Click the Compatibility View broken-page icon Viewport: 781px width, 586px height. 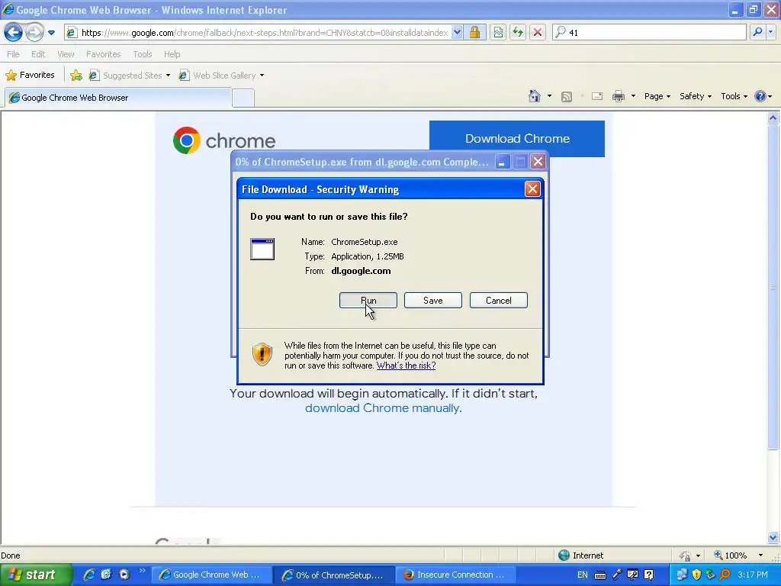pyautogui.click(x=498, y=33)
